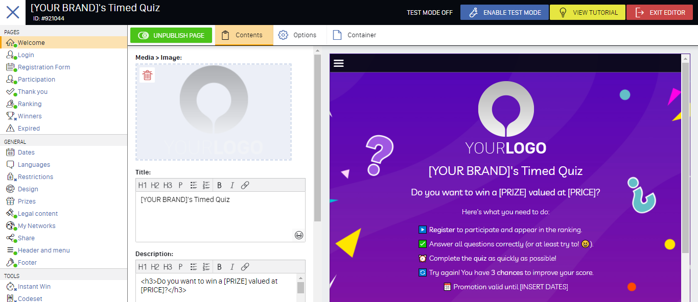Delete the uploaded logo image
698x302 pixels.
pyautogui.click(x=147, y=75)
